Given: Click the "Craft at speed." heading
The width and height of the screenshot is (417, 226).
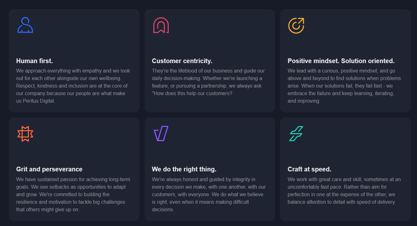Looking at the screenshot, I should (310, 169).
